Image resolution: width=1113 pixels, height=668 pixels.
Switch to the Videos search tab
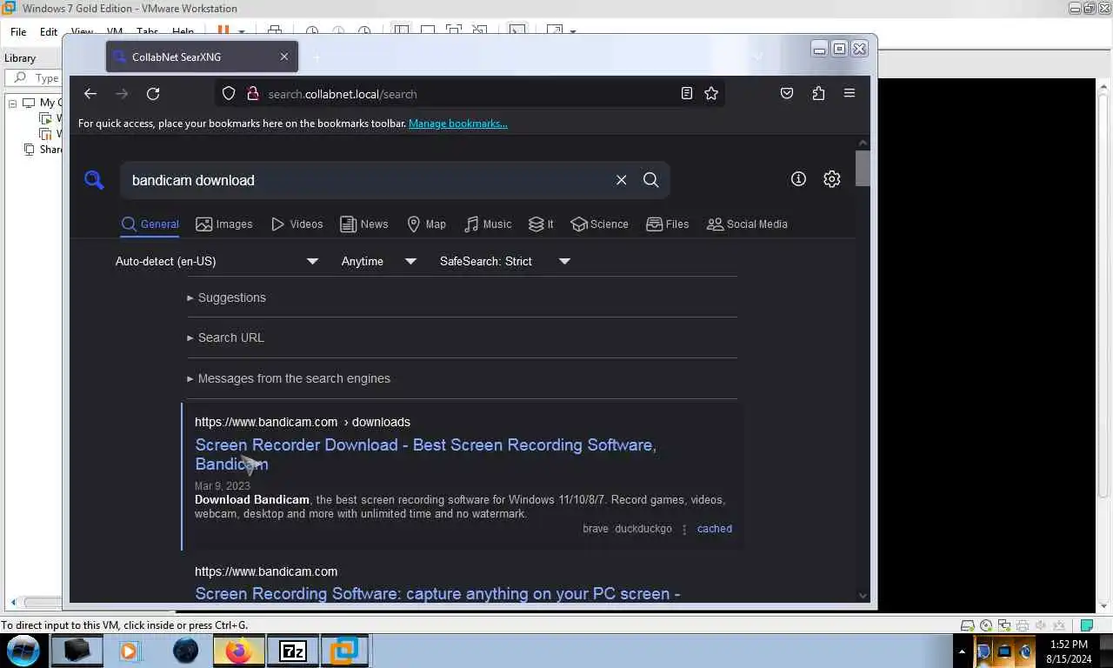click(297, 224)
